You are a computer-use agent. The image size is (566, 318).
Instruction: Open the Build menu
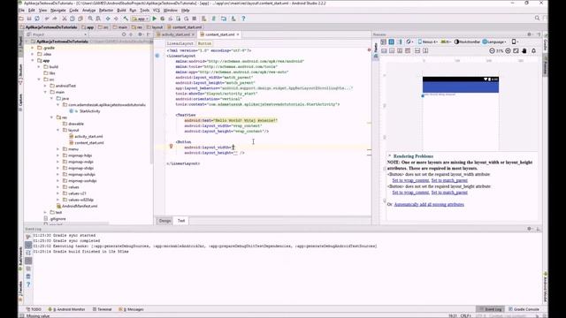(x=122, y=11)
